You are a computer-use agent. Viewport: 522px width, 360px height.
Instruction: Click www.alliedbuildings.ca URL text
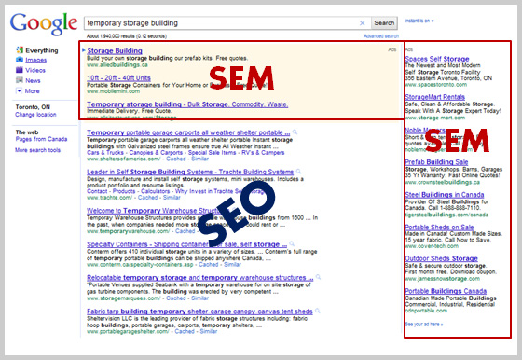pyautogui.click(x=117, y=65)
